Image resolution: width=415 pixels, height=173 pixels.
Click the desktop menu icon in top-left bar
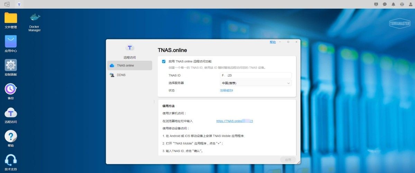(x=7, y=4)
